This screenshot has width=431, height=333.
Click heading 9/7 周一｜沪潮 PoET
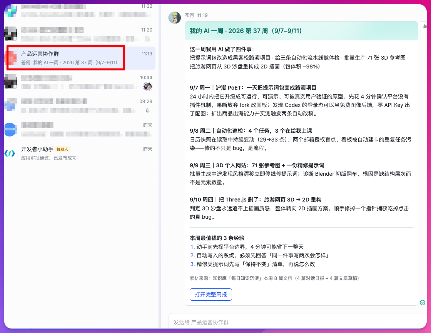point(253,88)
